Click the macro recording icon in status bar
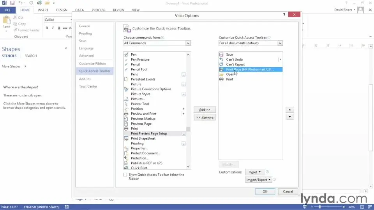Image resolution: width=374 pixels, height=210 pixels. (x=67, y=207)
